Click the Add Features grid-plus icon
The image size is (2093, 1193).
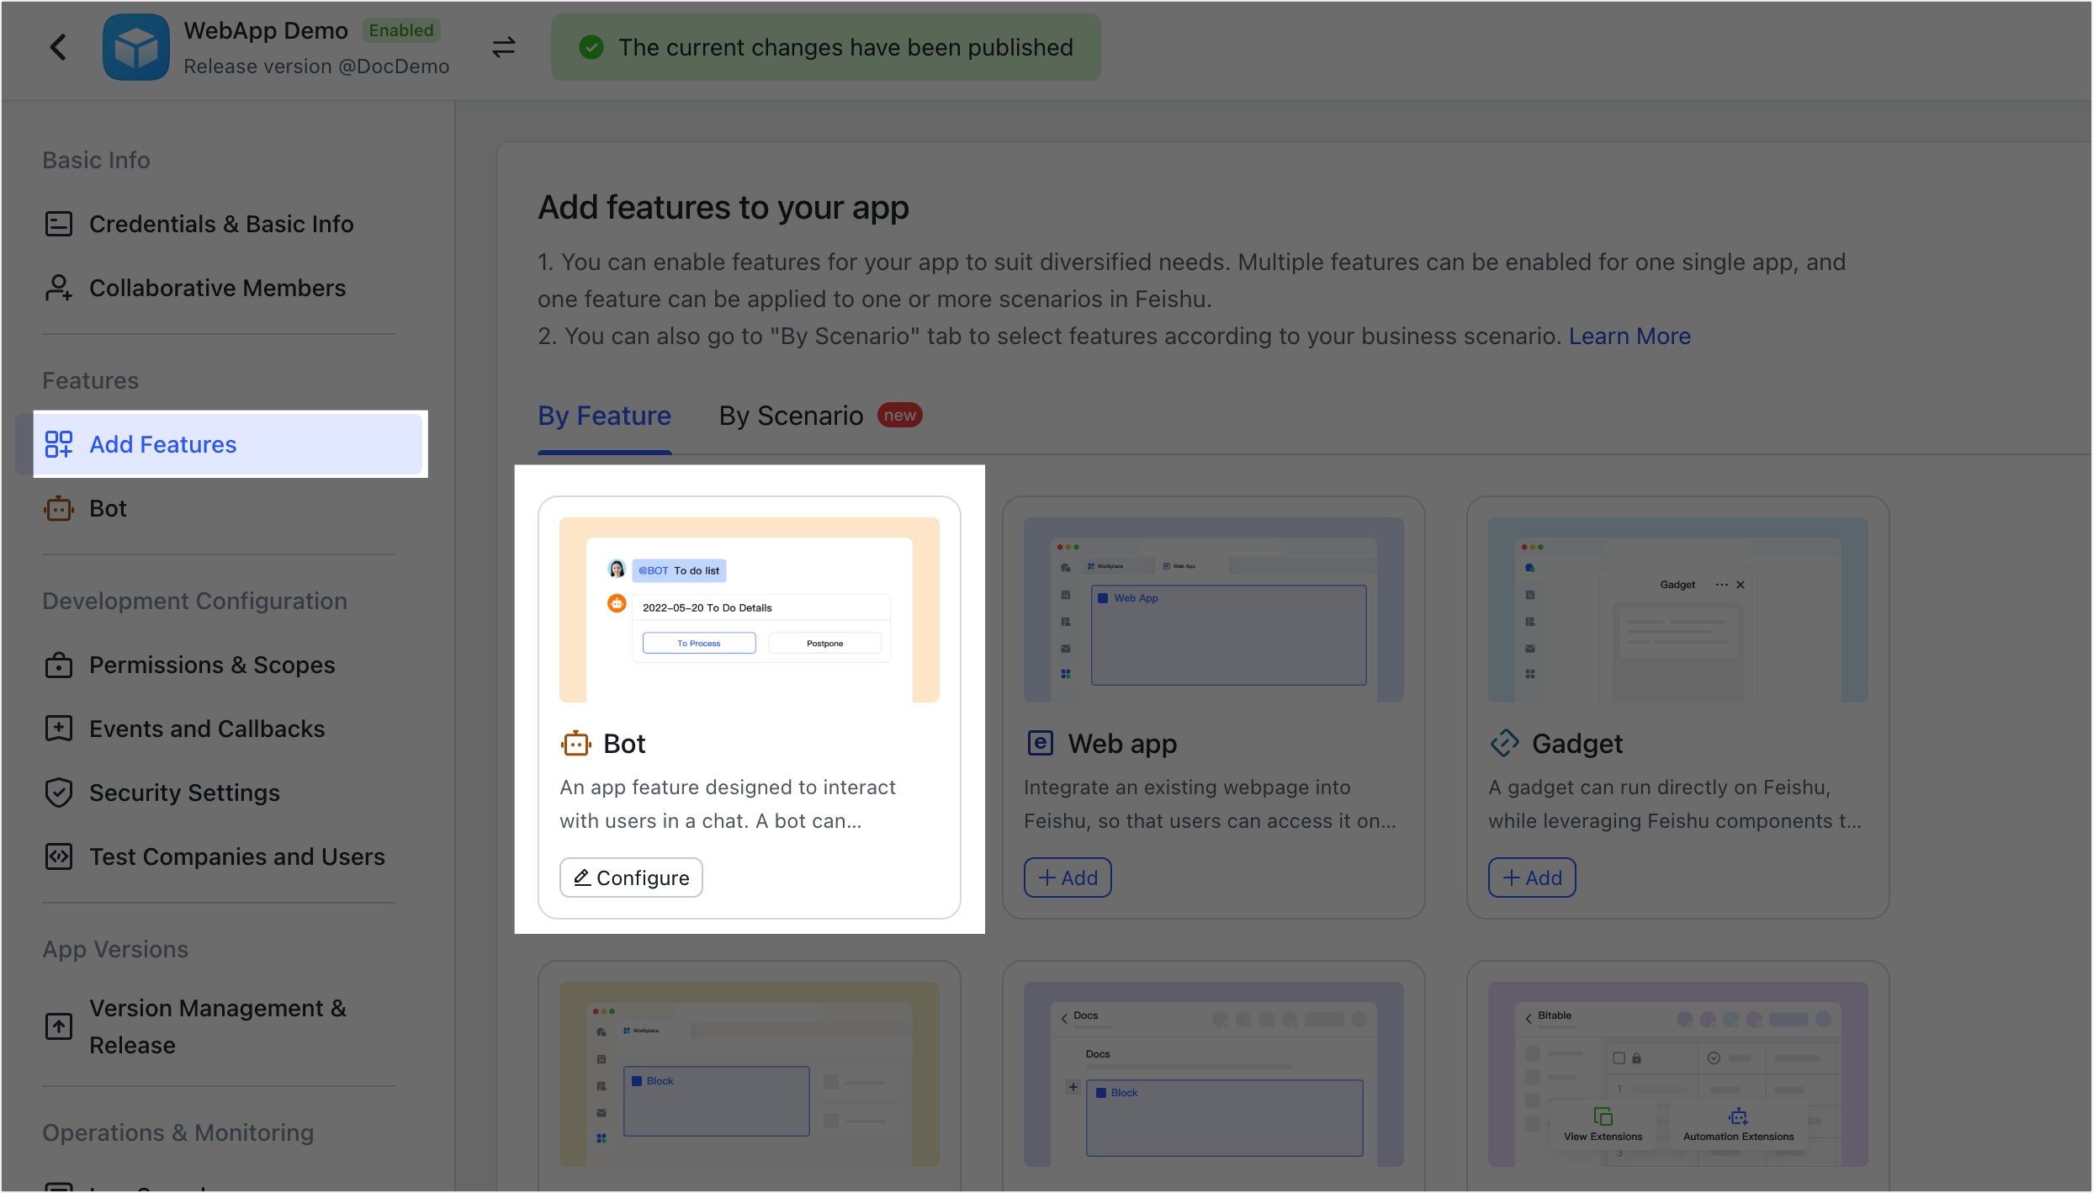click(58, 444)
